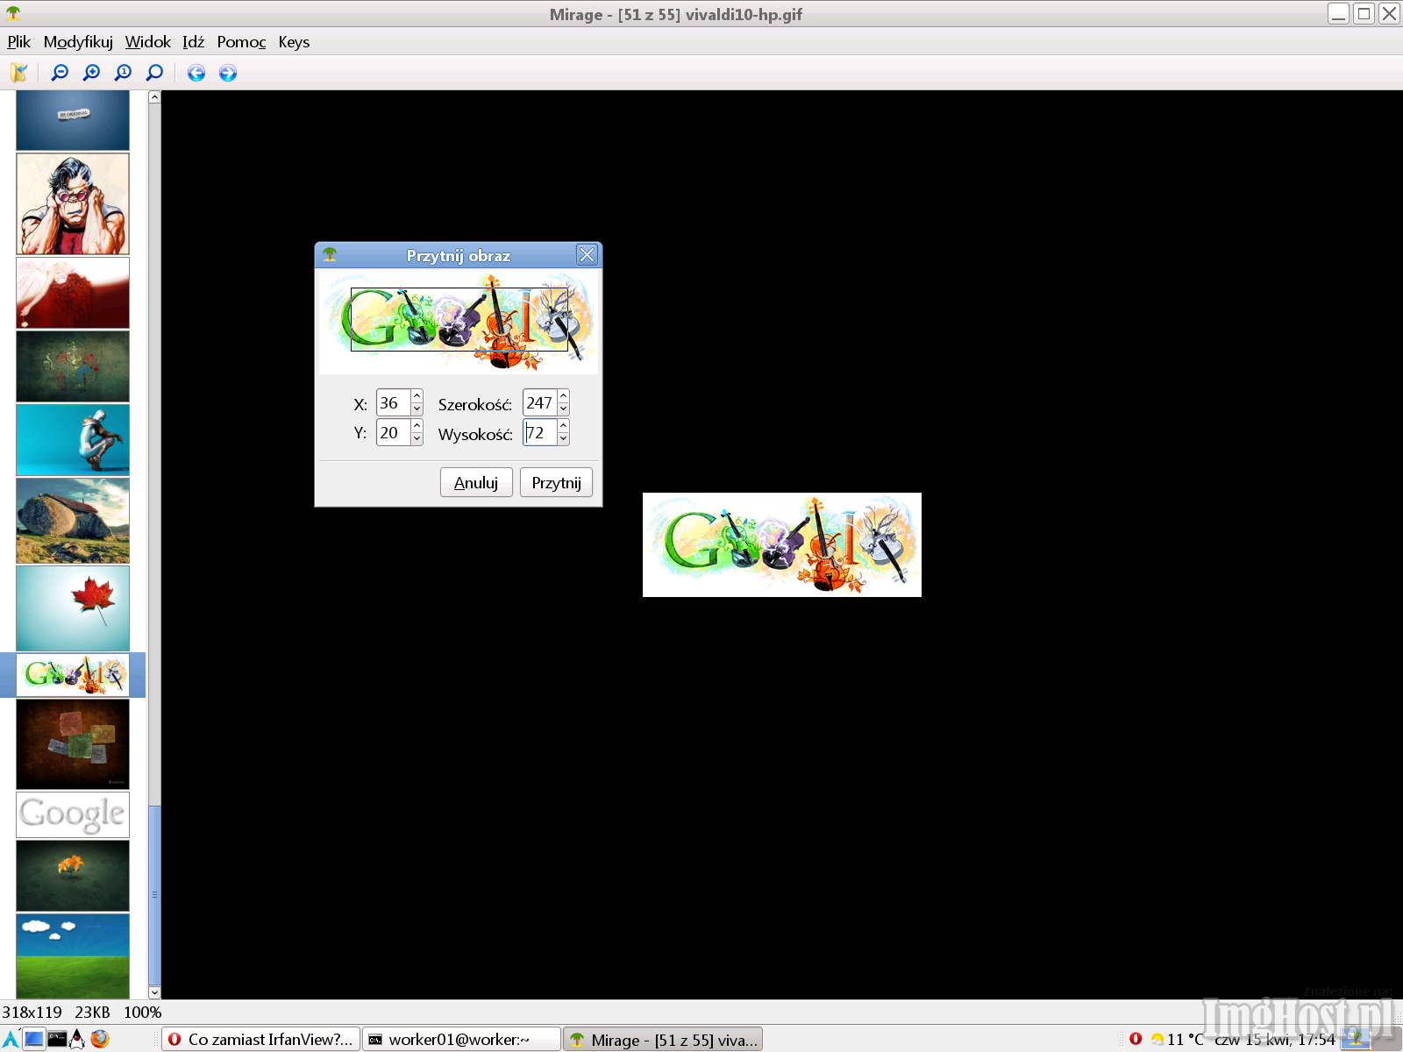Click the taskbar clock showing 17:54
Viewport: 1403px width, 1052px height.
(1275, 1040)
